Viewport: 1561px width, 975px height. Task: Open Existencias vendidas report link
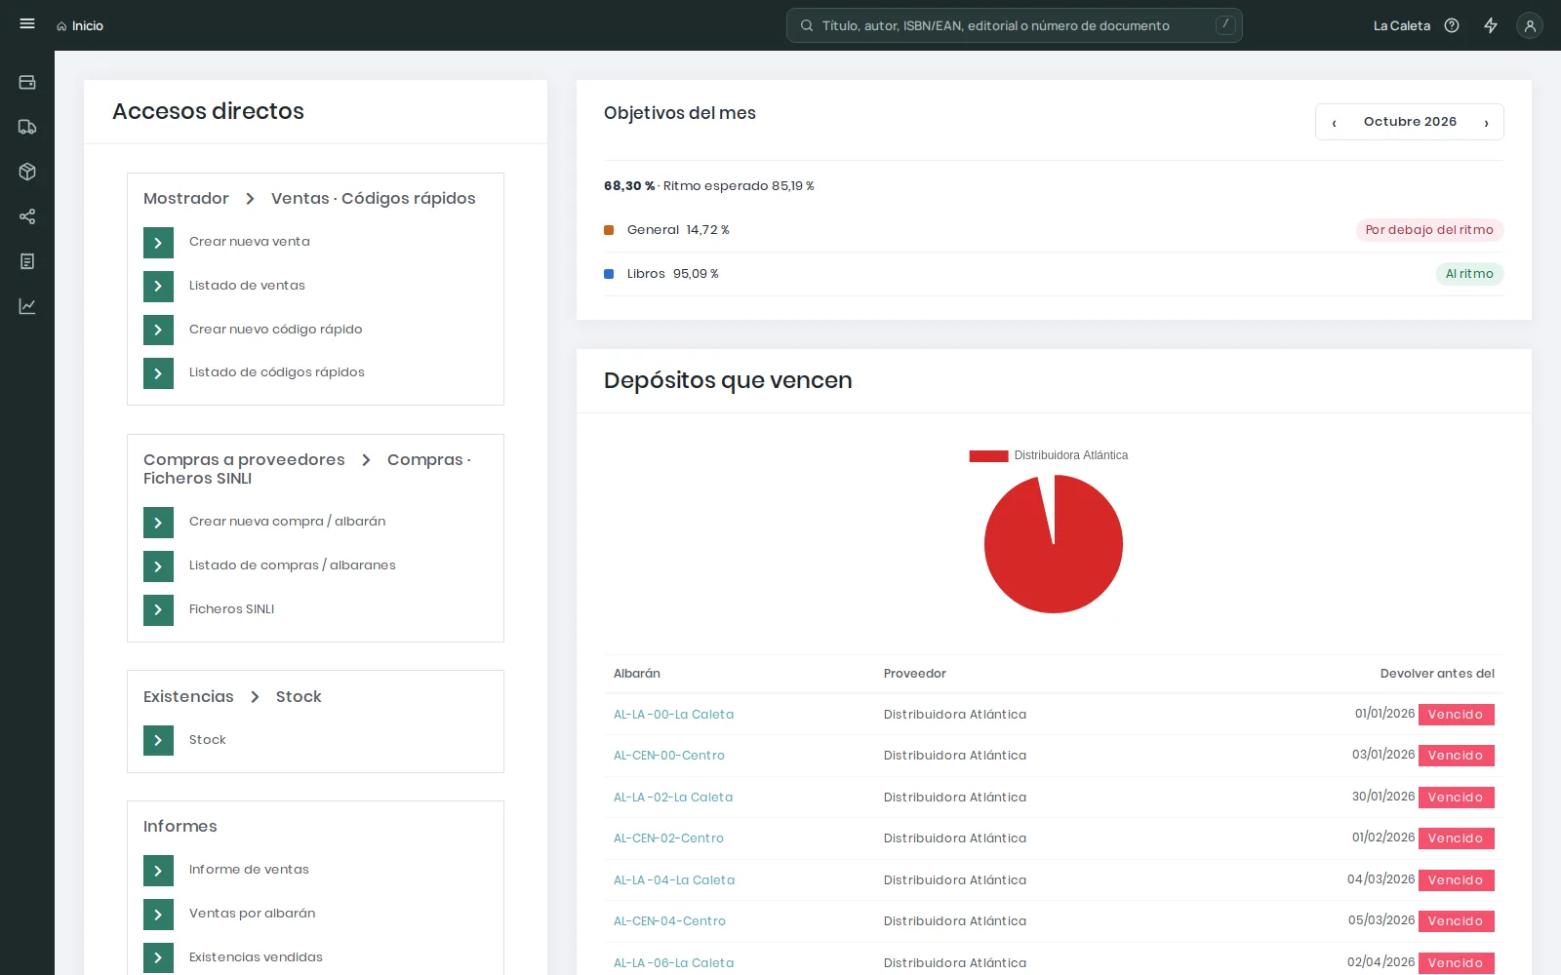click(256, 957)
